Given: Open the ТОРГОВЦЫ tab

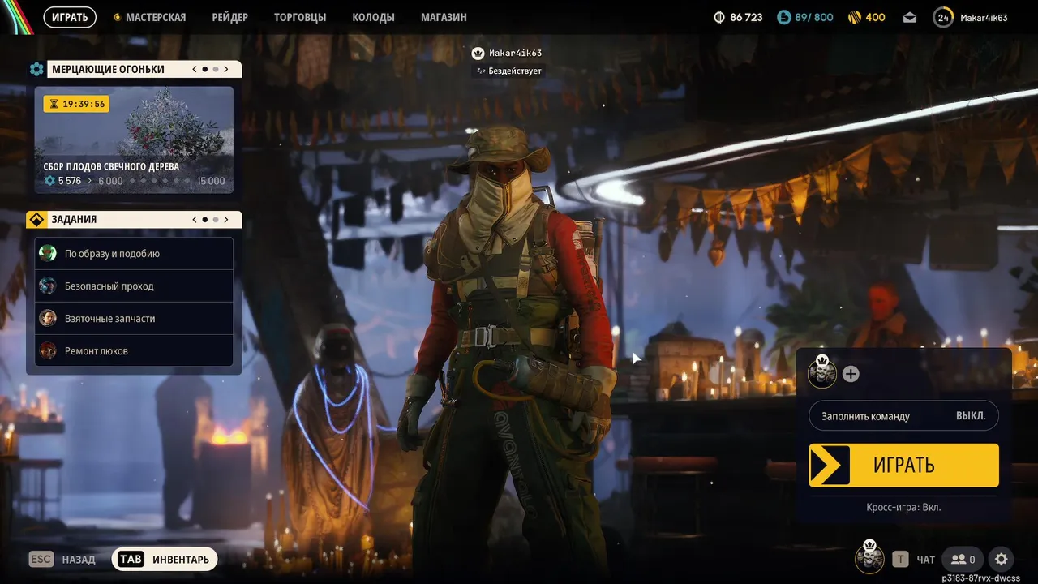Looking at the screenshot, I should click(x=300, y=17).
